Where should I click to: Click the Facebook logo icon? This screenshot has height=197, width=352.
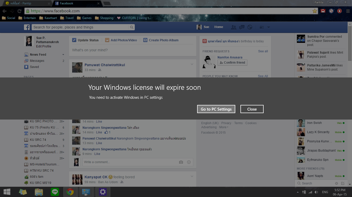click(27, 27)
